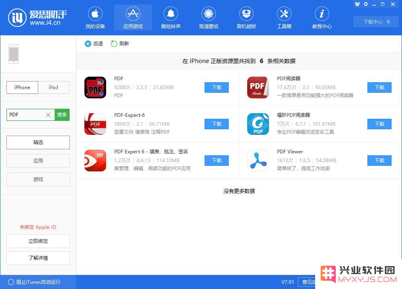The image size is (402, 289).
Task: Open 教程中心 tutorial center
Action: 322,18
